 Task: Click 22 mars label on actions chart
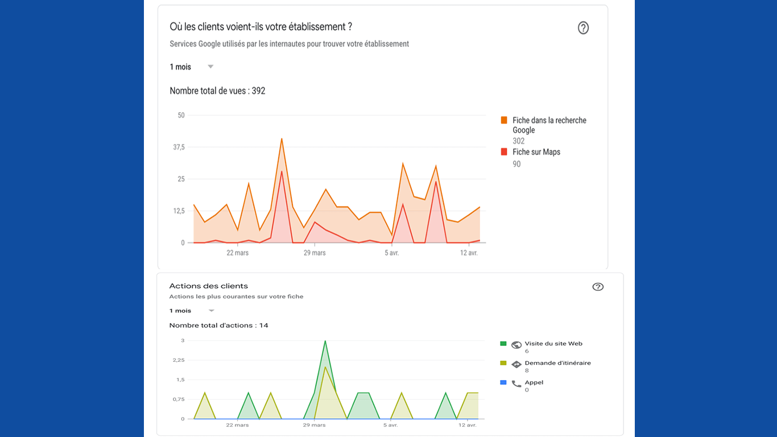pos(237,425)
